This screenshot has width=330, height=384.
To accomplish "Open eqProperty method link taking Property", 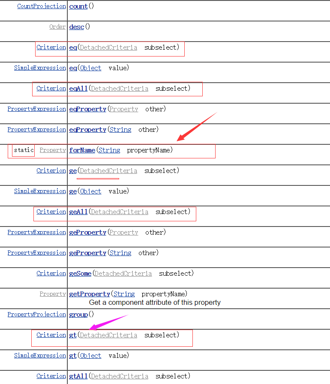I will tap(87, 109).
